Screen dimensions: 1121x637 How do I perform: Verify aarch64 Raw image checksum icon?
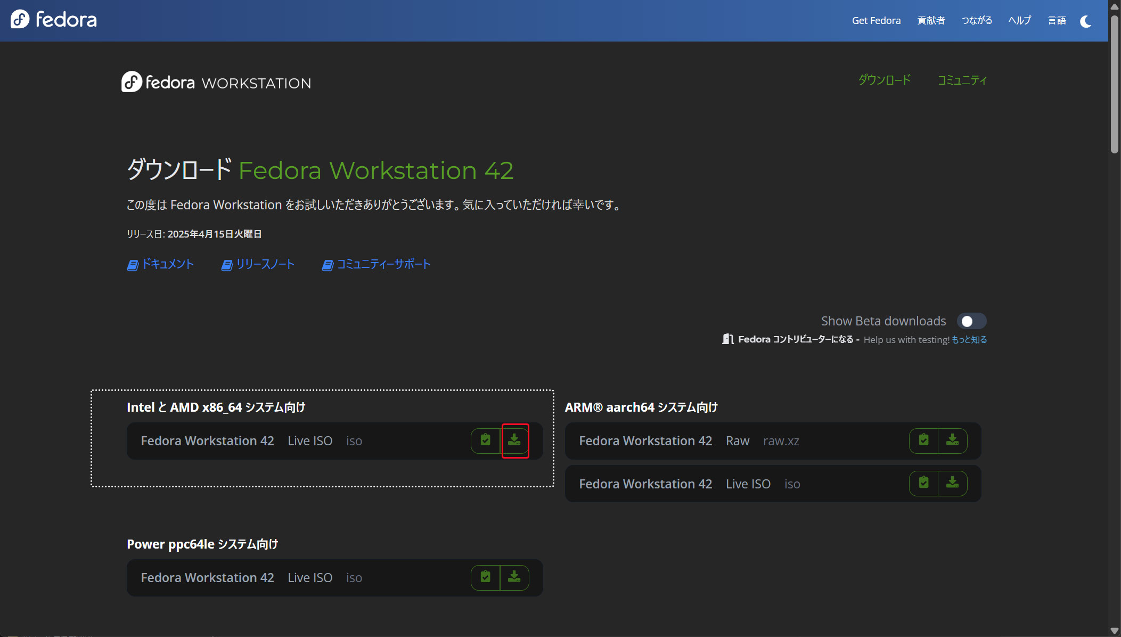tap(923, 440)
